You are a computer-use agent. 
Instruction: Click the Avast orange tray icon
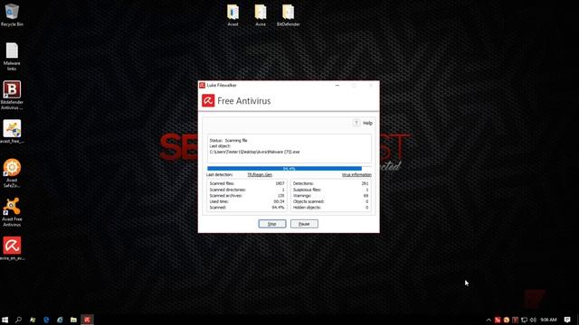click(x=507, y=320)
